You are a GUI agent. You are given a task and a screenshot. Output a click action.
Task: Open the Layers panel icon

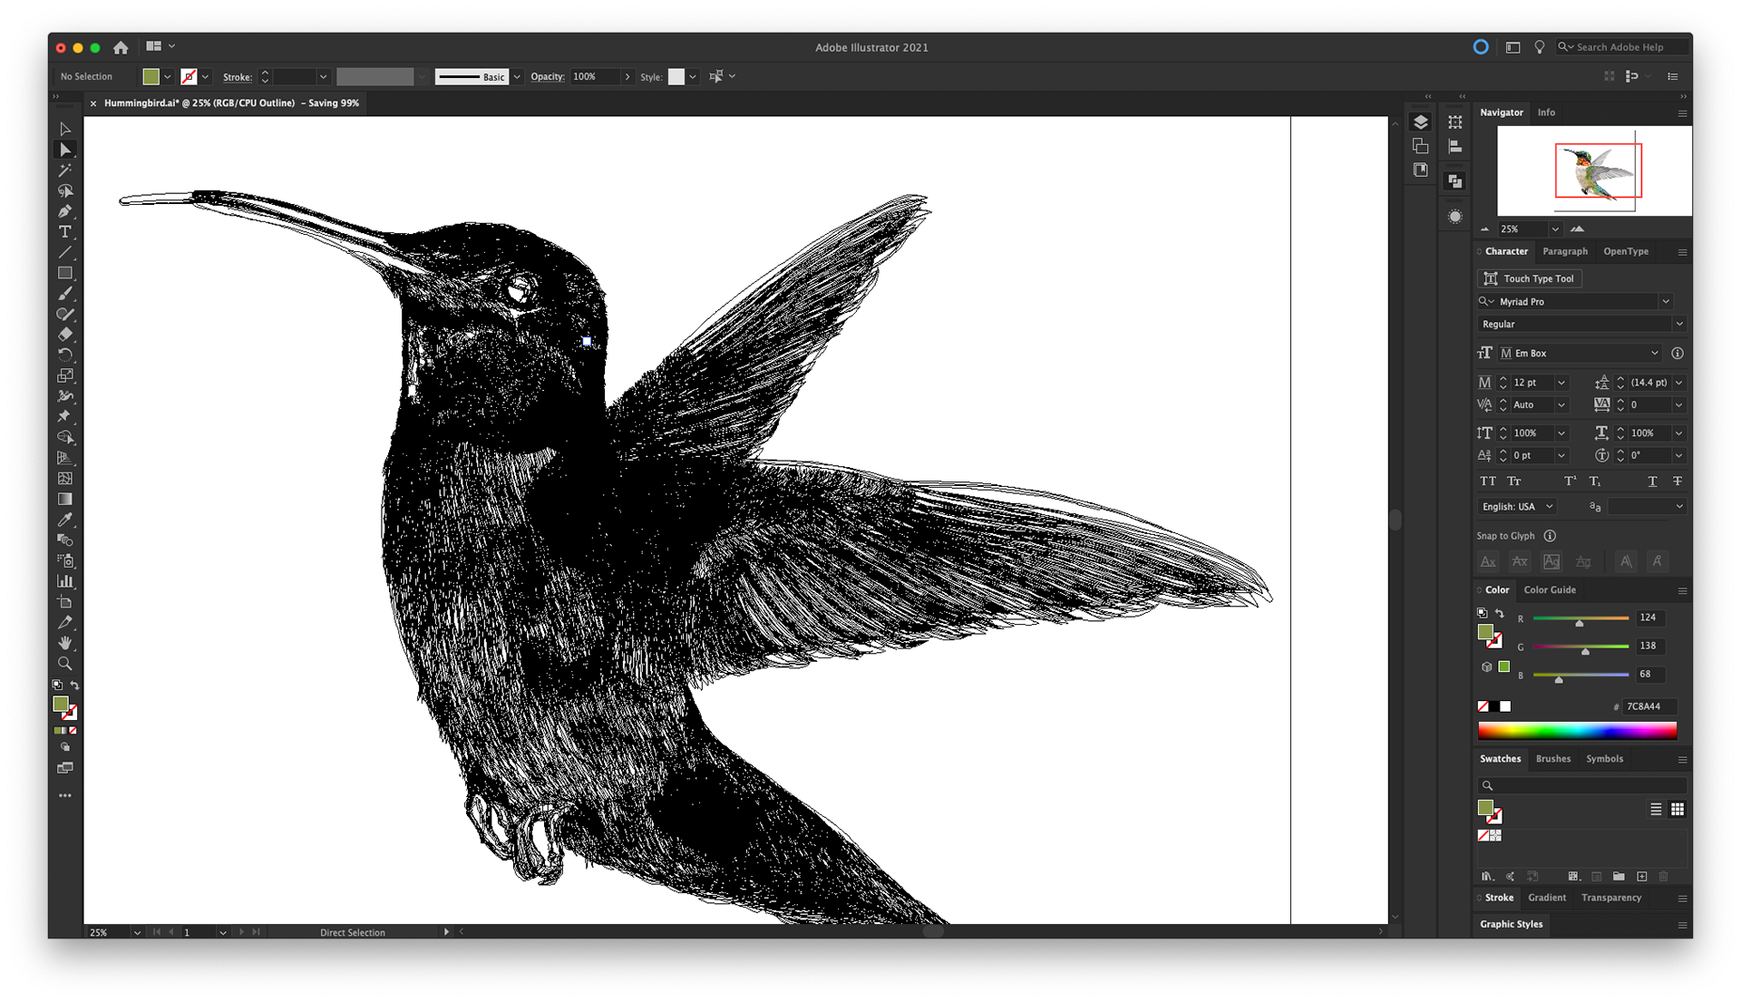pyautogui.click(x=1421, y=122)
